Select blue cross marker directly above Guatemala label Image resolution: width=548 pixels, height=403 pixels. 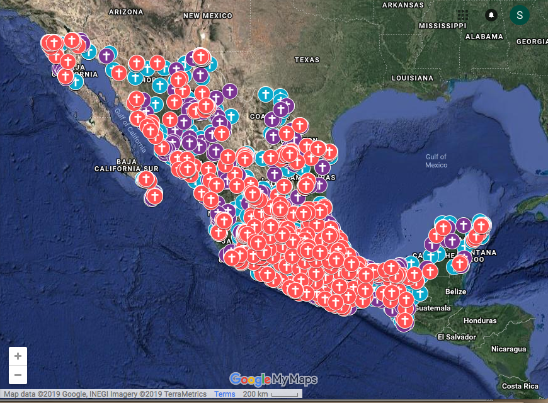point(419,293)
